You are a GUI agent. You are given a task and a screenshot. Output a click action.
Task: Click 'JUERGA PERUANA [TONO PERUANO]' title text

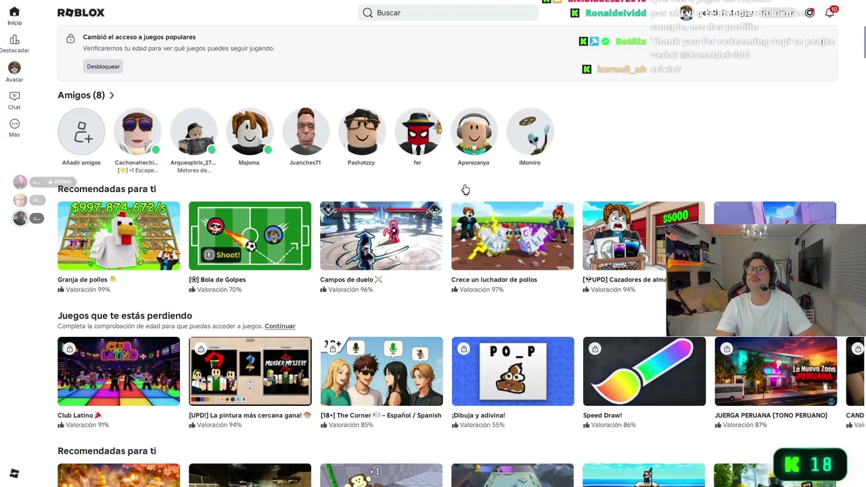[x=771, y=415]
